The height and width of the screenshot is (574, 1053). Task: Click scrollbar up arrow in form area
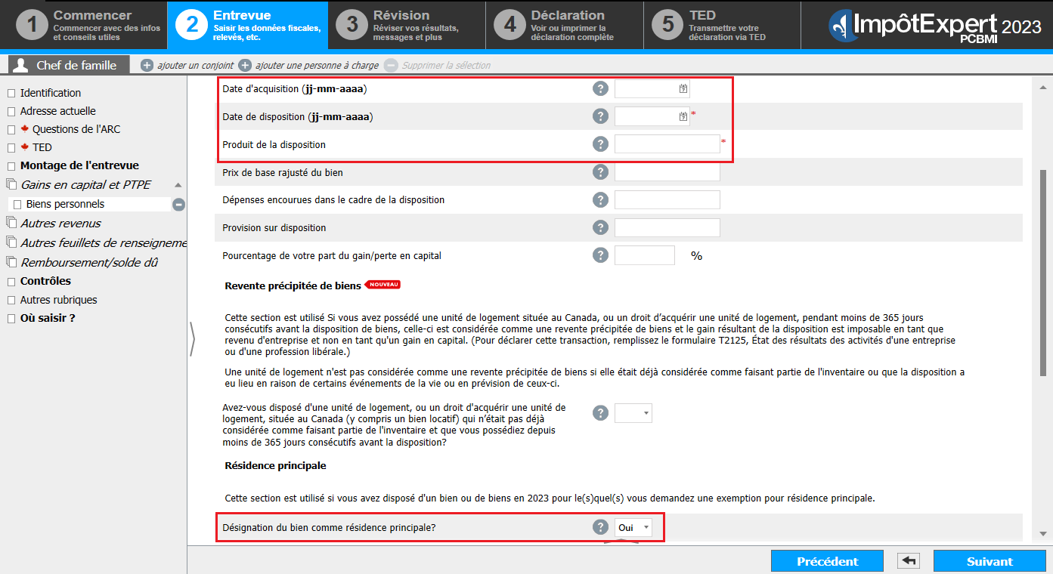(x=1044, y=87)
